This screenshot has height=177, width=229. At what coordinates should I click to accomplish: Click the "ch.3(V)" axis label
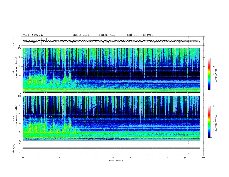point(14,148)
